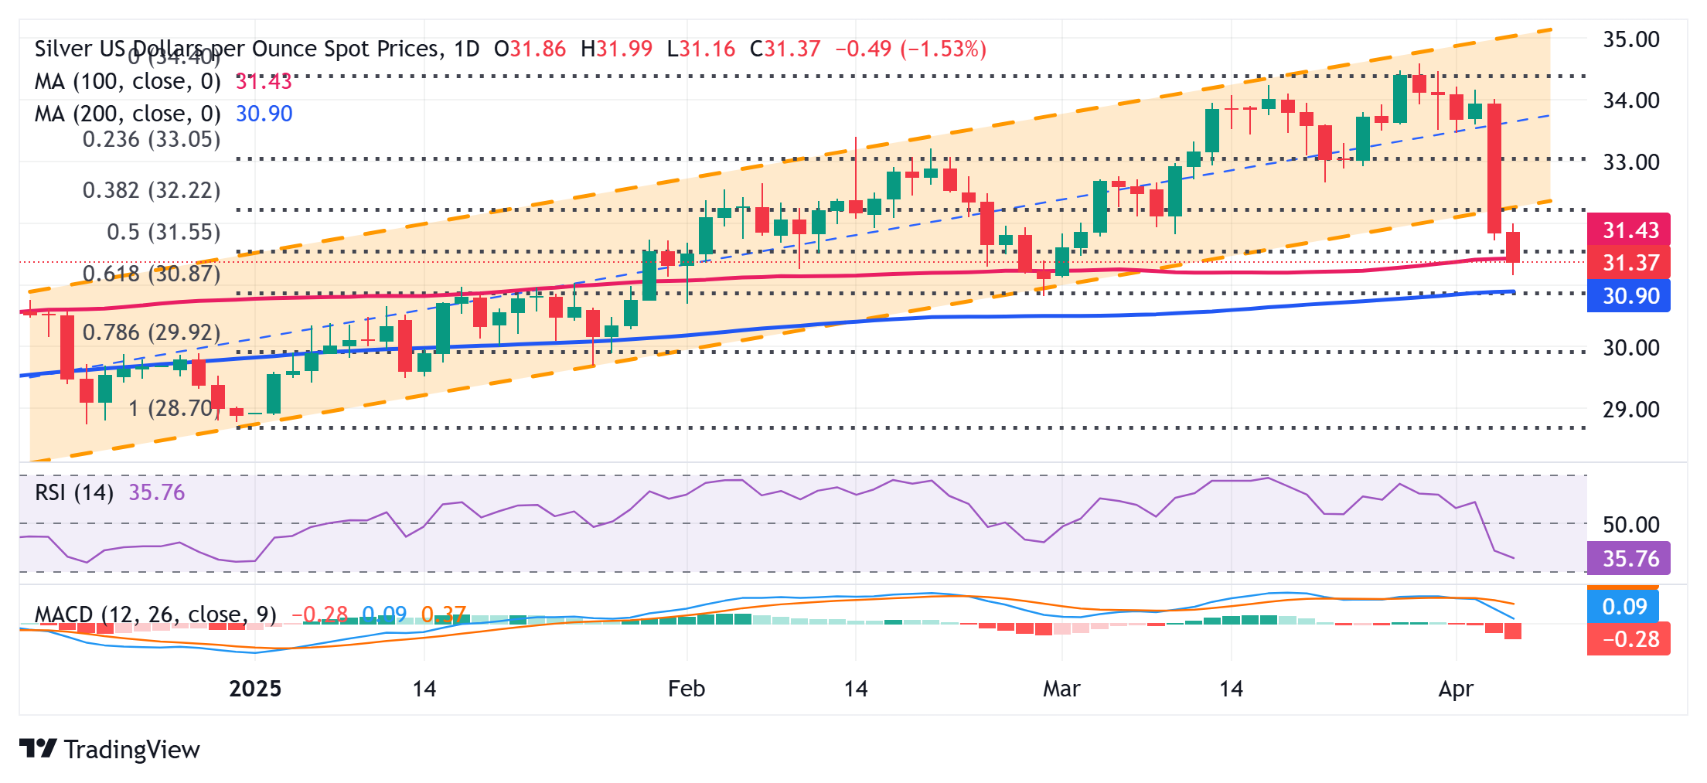
Task: Click the blue 30.90 MA price label
Action: 1628,296
